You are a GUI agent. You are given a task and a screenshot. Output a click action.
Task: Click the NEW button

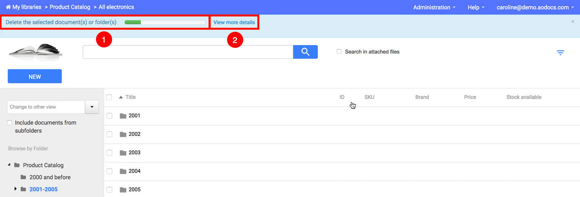tap(35, 76)
